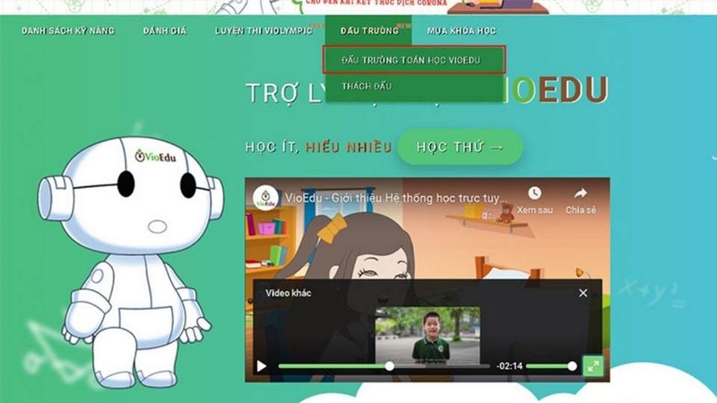Screen dimensions: 717x403
Task: Click the video progress bar
Action: click(x=384, y=366)
